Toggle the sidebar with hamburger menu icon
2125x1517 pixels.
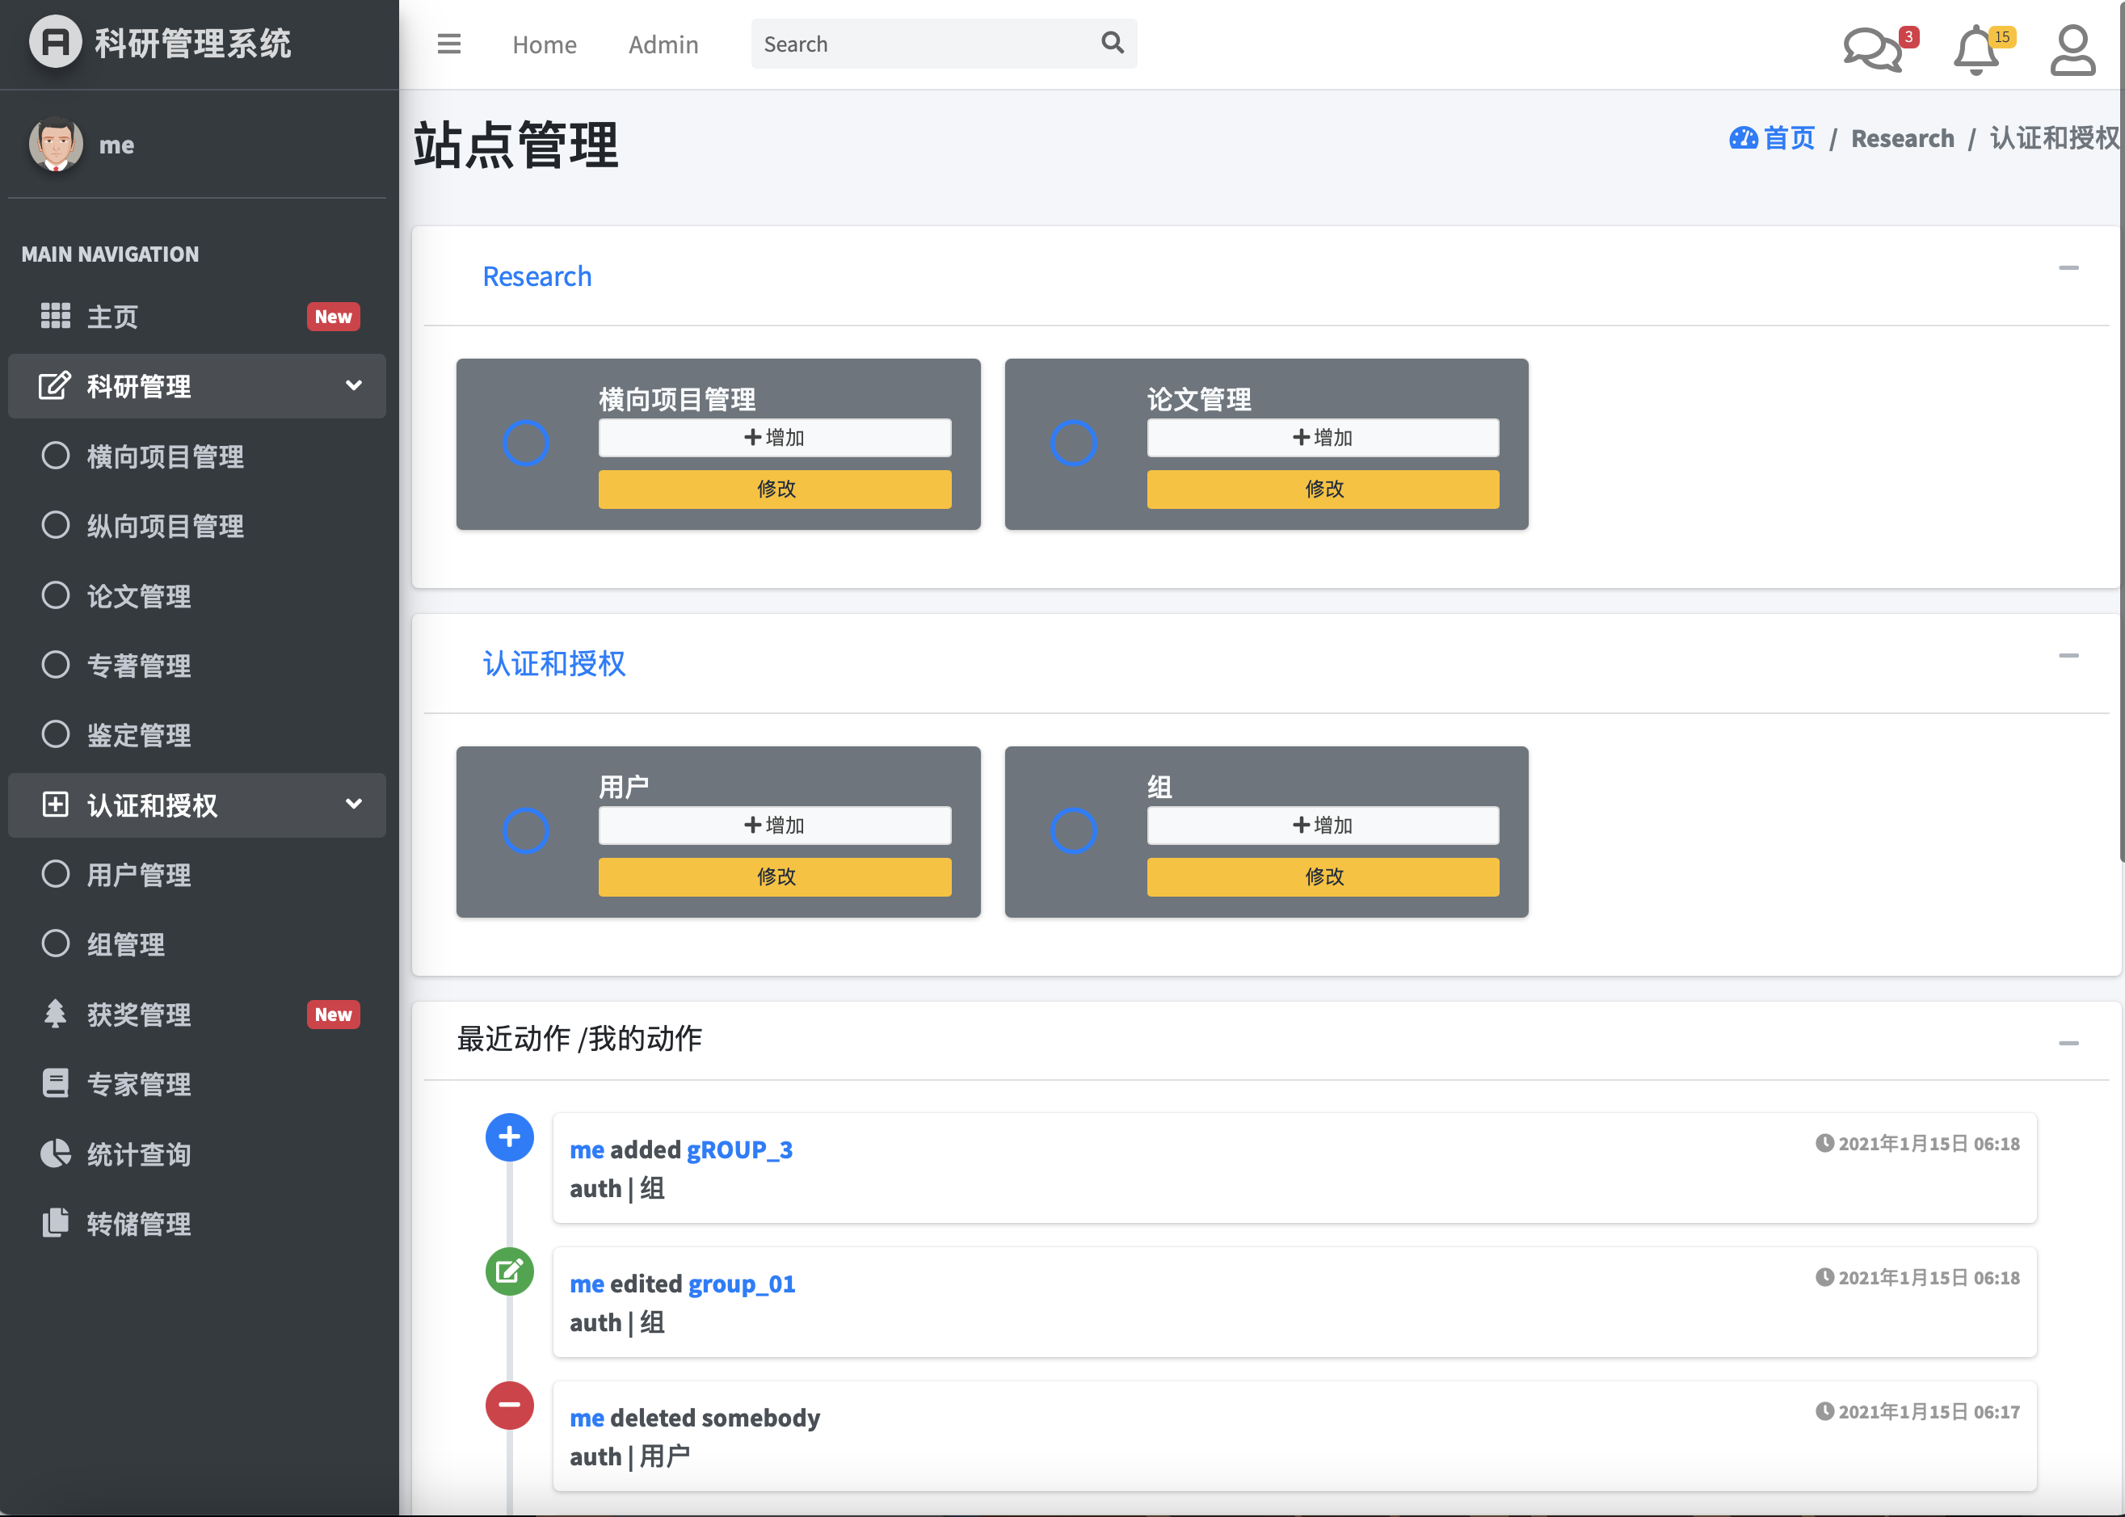click(448, 44)
